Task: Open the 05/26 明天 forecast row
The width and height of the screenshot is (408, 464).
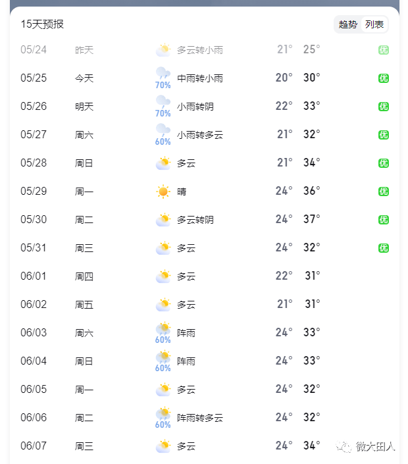Action: pos(205,107)
